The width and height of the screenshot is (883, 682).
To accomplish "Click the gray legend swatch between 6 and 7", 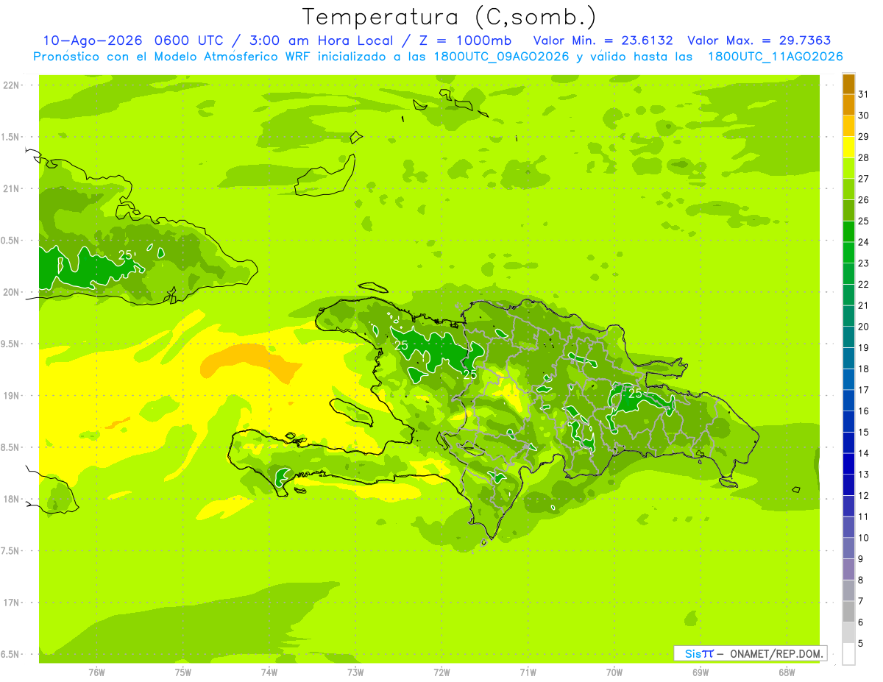I will coord(848,612).
